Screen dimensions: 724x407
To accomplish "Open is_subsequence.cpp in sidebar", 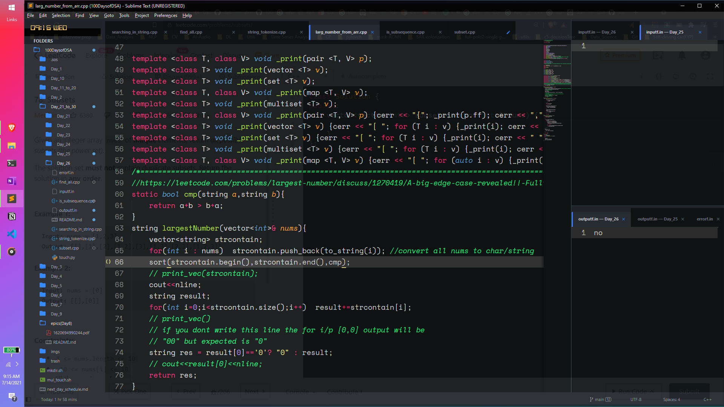I will pyautogui.click(x=77, y=201).
